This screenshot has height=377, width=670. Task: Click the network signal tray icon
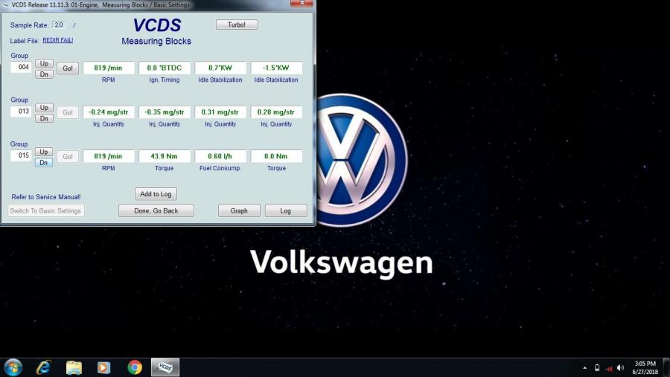[609, 368]
